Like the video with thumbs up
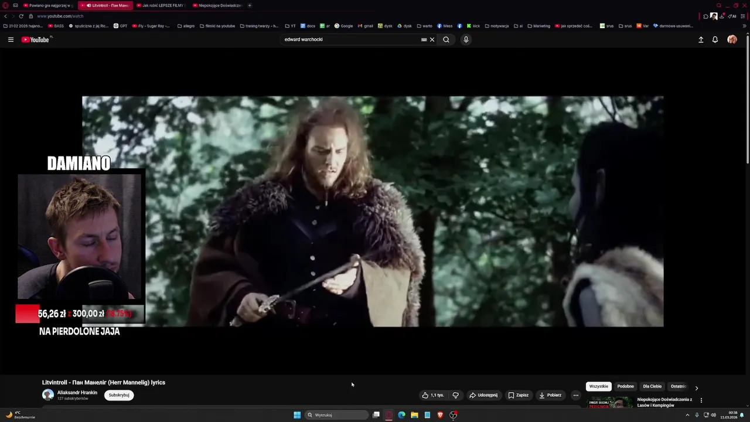Image resolution: width=750 pixels, height=422 pixels. click(x=433, y=395)
